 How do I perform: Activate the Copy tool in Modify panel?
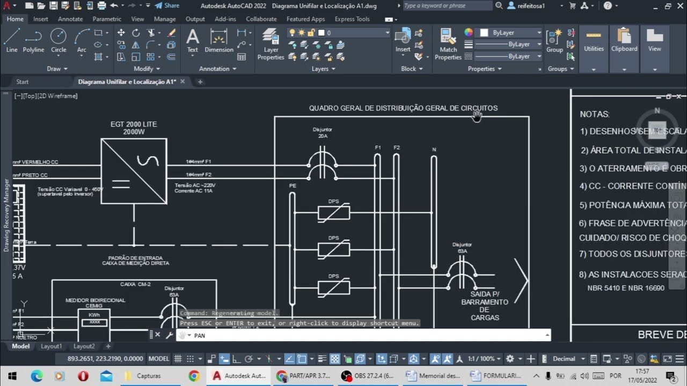(x=121, y=45)
